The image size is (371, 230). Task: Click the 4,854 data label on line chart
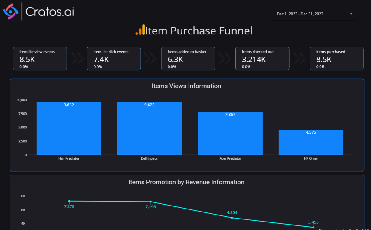coord(232,212)
